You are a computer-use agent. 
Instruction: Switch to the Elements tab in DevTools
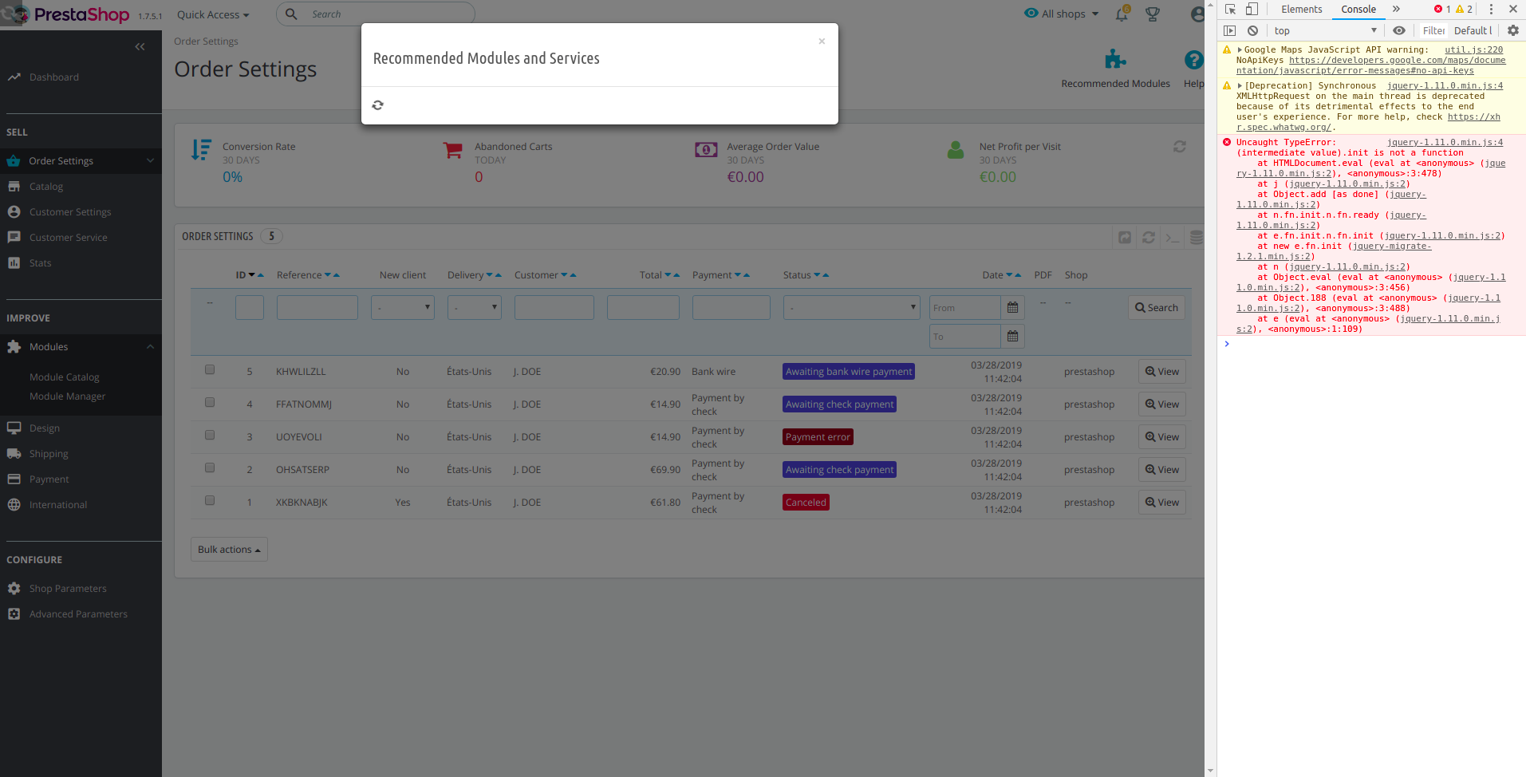click(1301, 9)
